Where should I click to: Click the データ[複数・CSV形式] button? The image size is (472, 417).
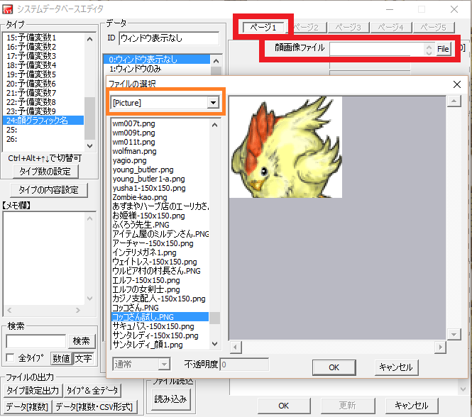tap(94, 407)
